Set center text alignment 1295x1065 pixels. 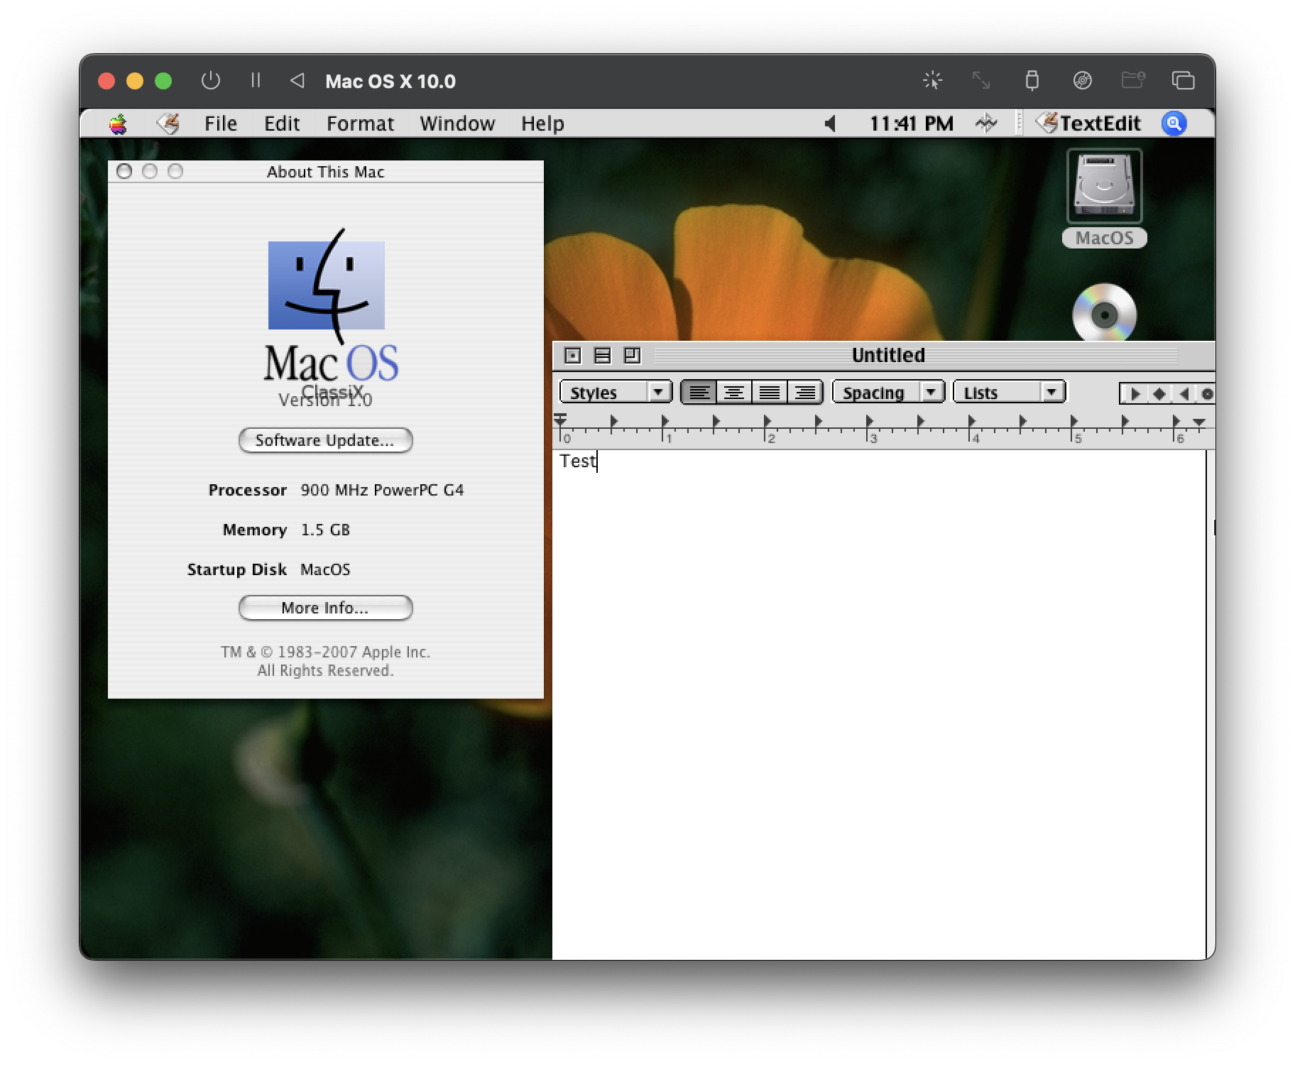733,392
